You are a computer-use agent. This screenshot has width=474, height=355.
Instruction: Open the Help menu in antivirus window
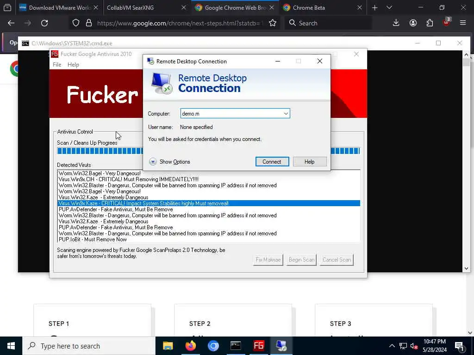(x=73, y=65)
